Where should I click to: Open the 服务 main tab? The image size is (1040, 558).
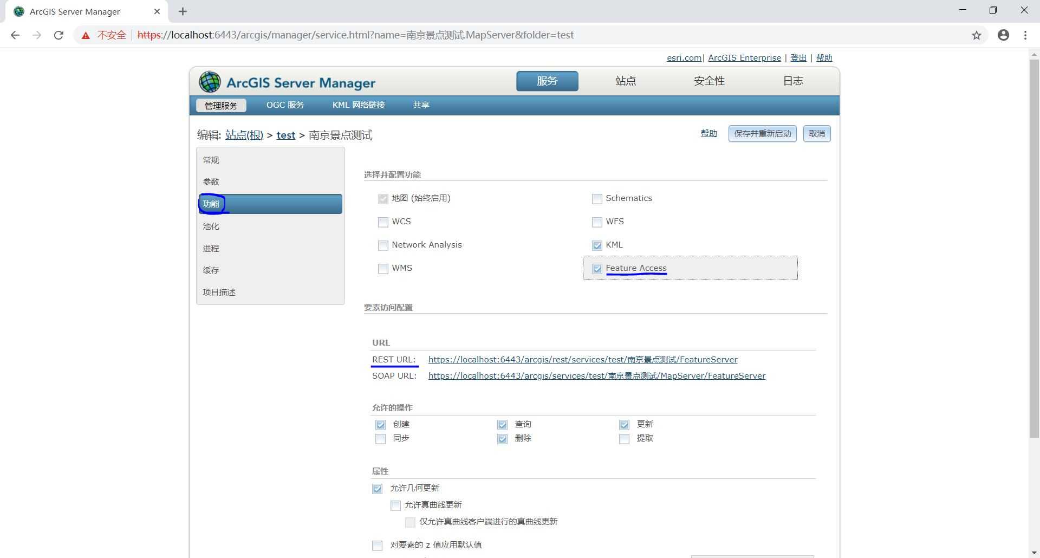(x=547, y=81)
